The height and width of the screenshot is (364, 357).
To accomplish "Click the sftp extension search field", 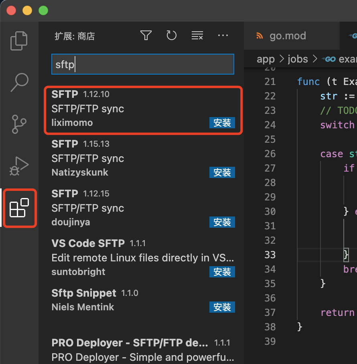I will 143,64.
